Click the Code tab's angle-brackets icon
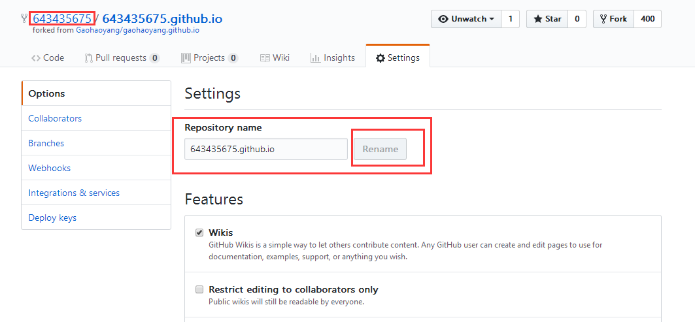695x322 pixels. (x=36, y=58)
